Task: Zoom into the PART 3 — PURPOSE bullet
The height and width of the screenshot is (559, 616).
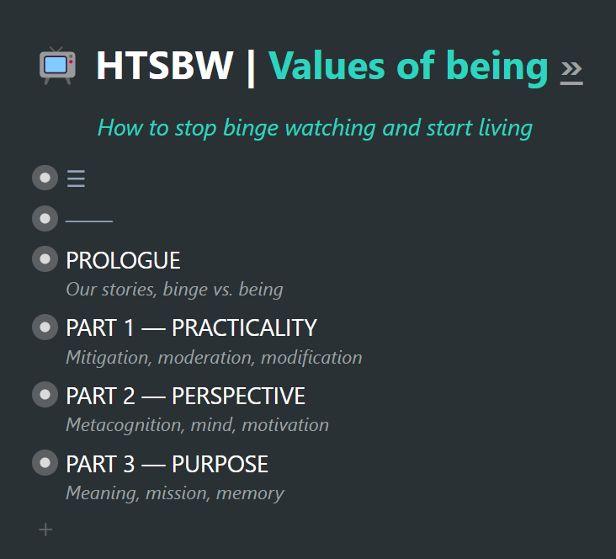Action: tap(45, 462)
